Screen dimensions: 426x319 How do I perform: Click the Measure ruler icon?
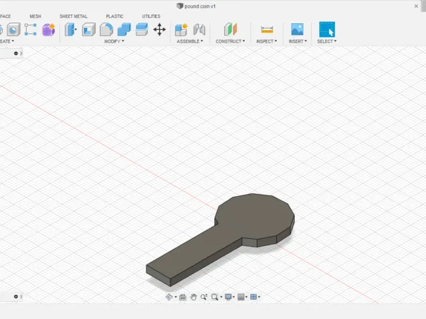point(267,29)
